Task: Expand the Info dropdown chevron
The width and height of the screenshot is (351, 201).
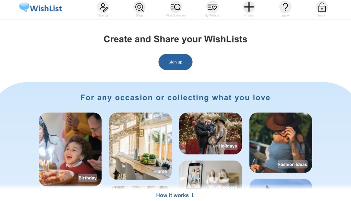Action: pos(288,16)
